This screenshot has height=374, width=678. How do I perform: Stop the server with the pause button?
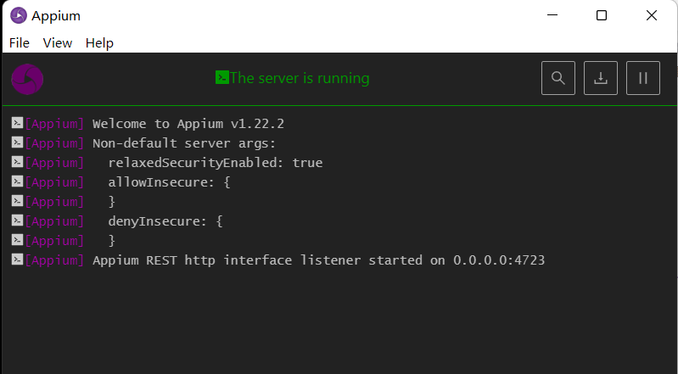(643, 78)
